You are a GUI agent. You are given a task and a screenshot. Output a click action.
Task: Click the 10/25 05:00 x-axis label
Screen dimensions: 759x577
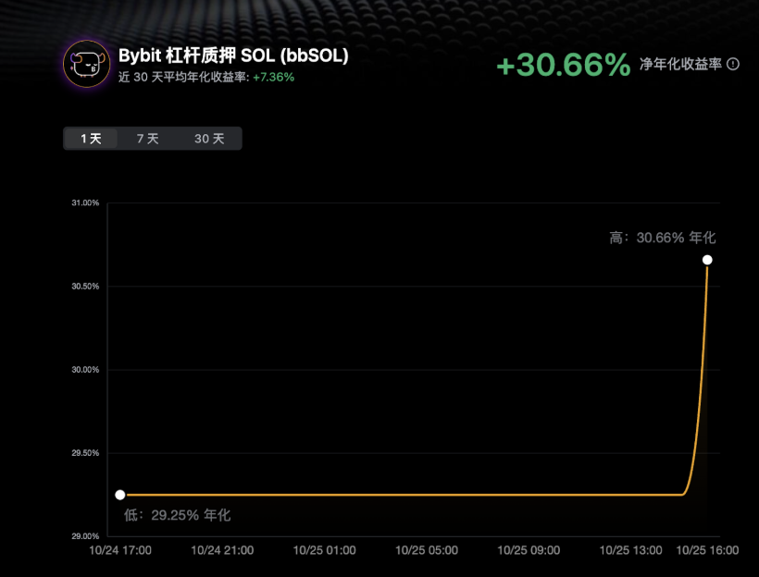point(427,550)
